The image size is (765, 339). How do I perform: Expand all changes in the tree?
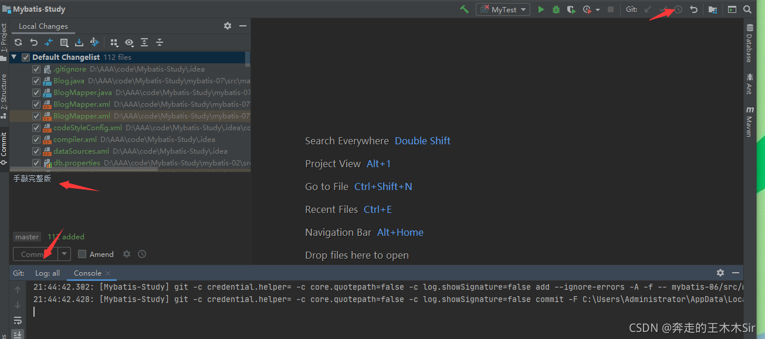point(144,42)
